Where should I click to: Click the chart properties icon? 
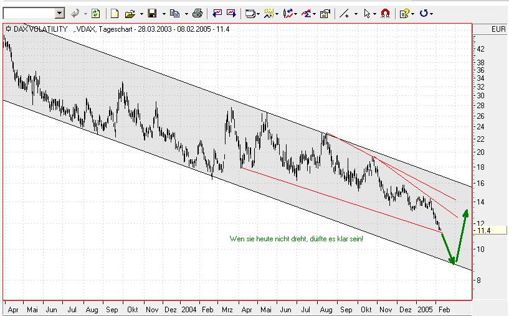pyautogui.click(x=325, y=14)
